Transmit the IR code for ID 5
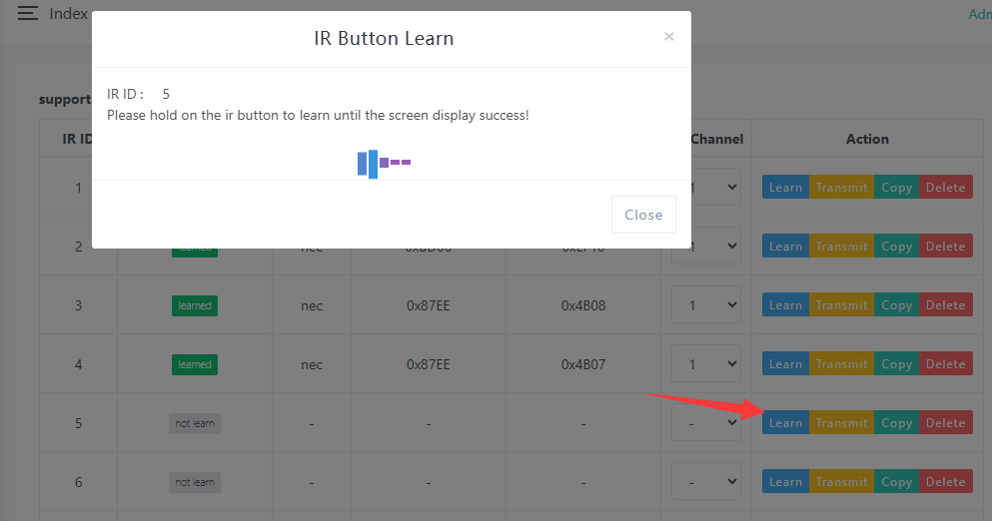Screen dimensions: 992x521 [x=841, y=423]
